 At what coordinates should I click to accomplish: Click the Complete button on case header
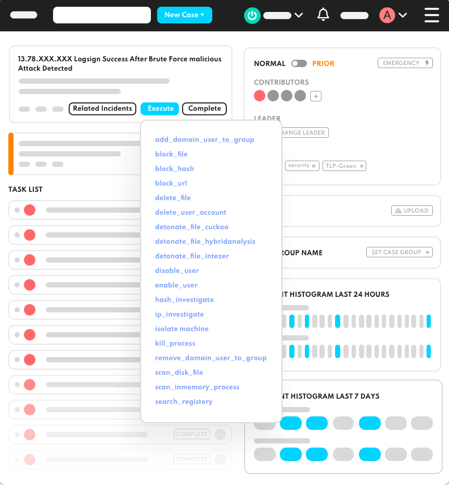tap(204, 109)
